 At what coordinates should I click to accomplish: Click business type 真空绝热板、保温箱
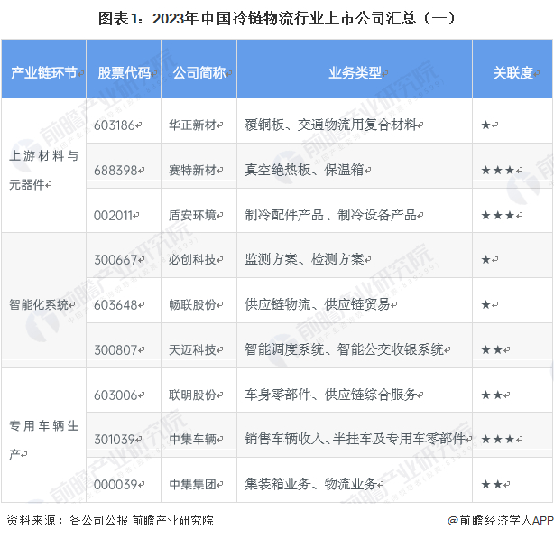[304, 170]
